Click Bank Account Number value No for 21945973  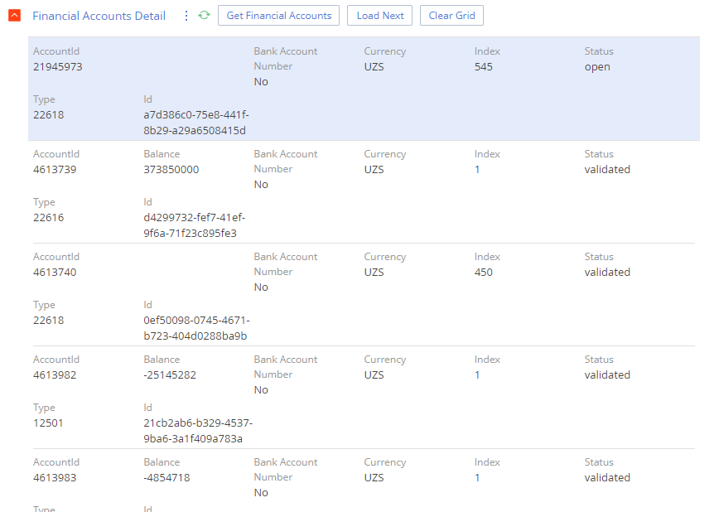pos(261,82)
